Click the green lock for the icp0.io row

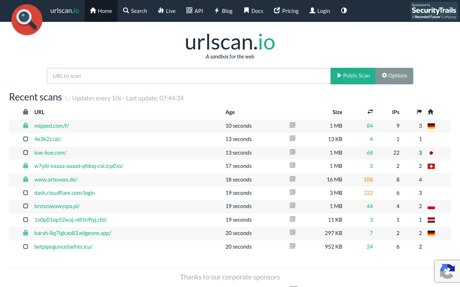point(26,166)
